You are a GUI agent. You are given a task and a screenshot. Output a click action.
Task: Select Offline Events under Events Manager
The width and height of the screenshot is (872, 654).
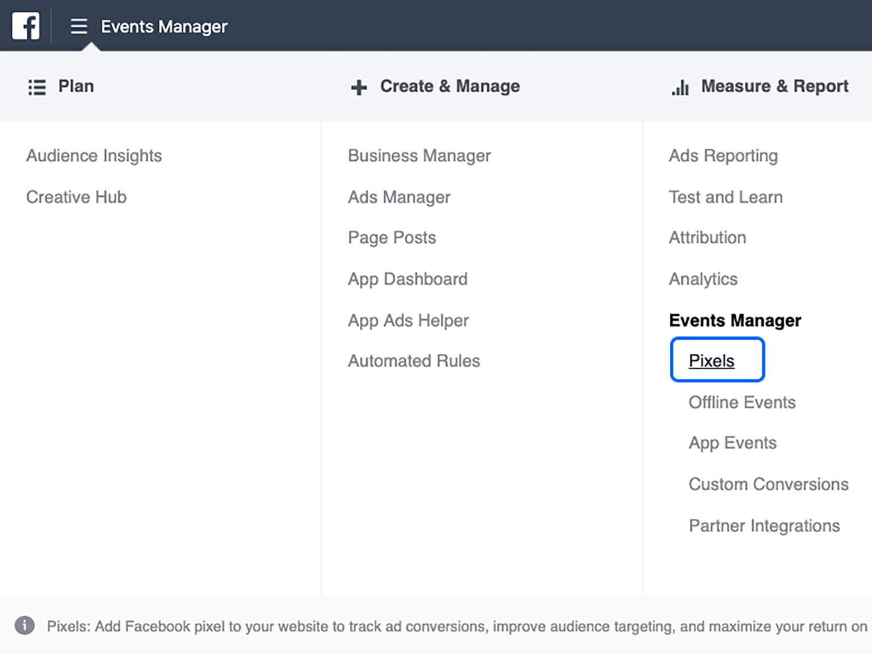(x=742, y=402)
